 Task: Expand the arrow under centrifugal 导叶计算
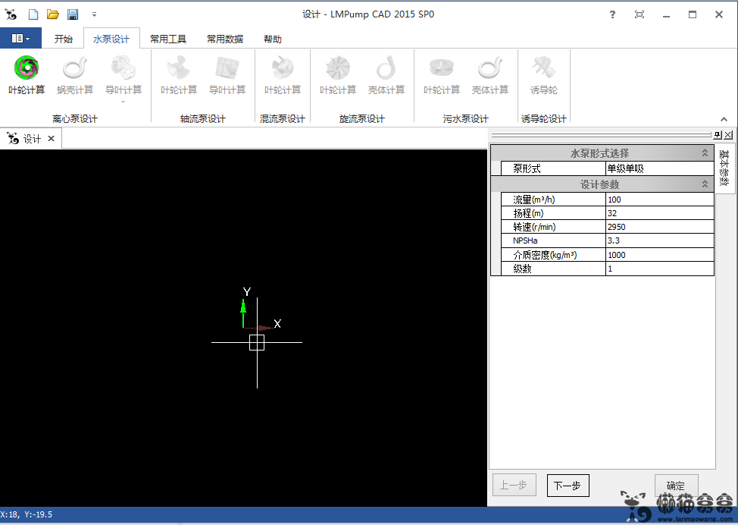(124, 102)
